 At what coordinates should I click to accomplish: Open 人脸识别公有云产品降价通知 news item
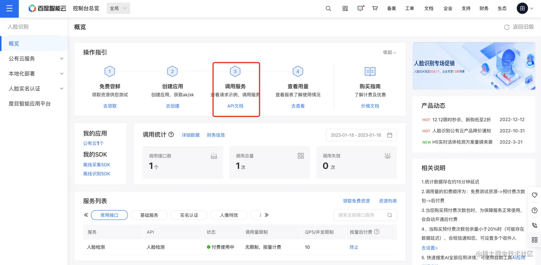click(x=462, y=131)
